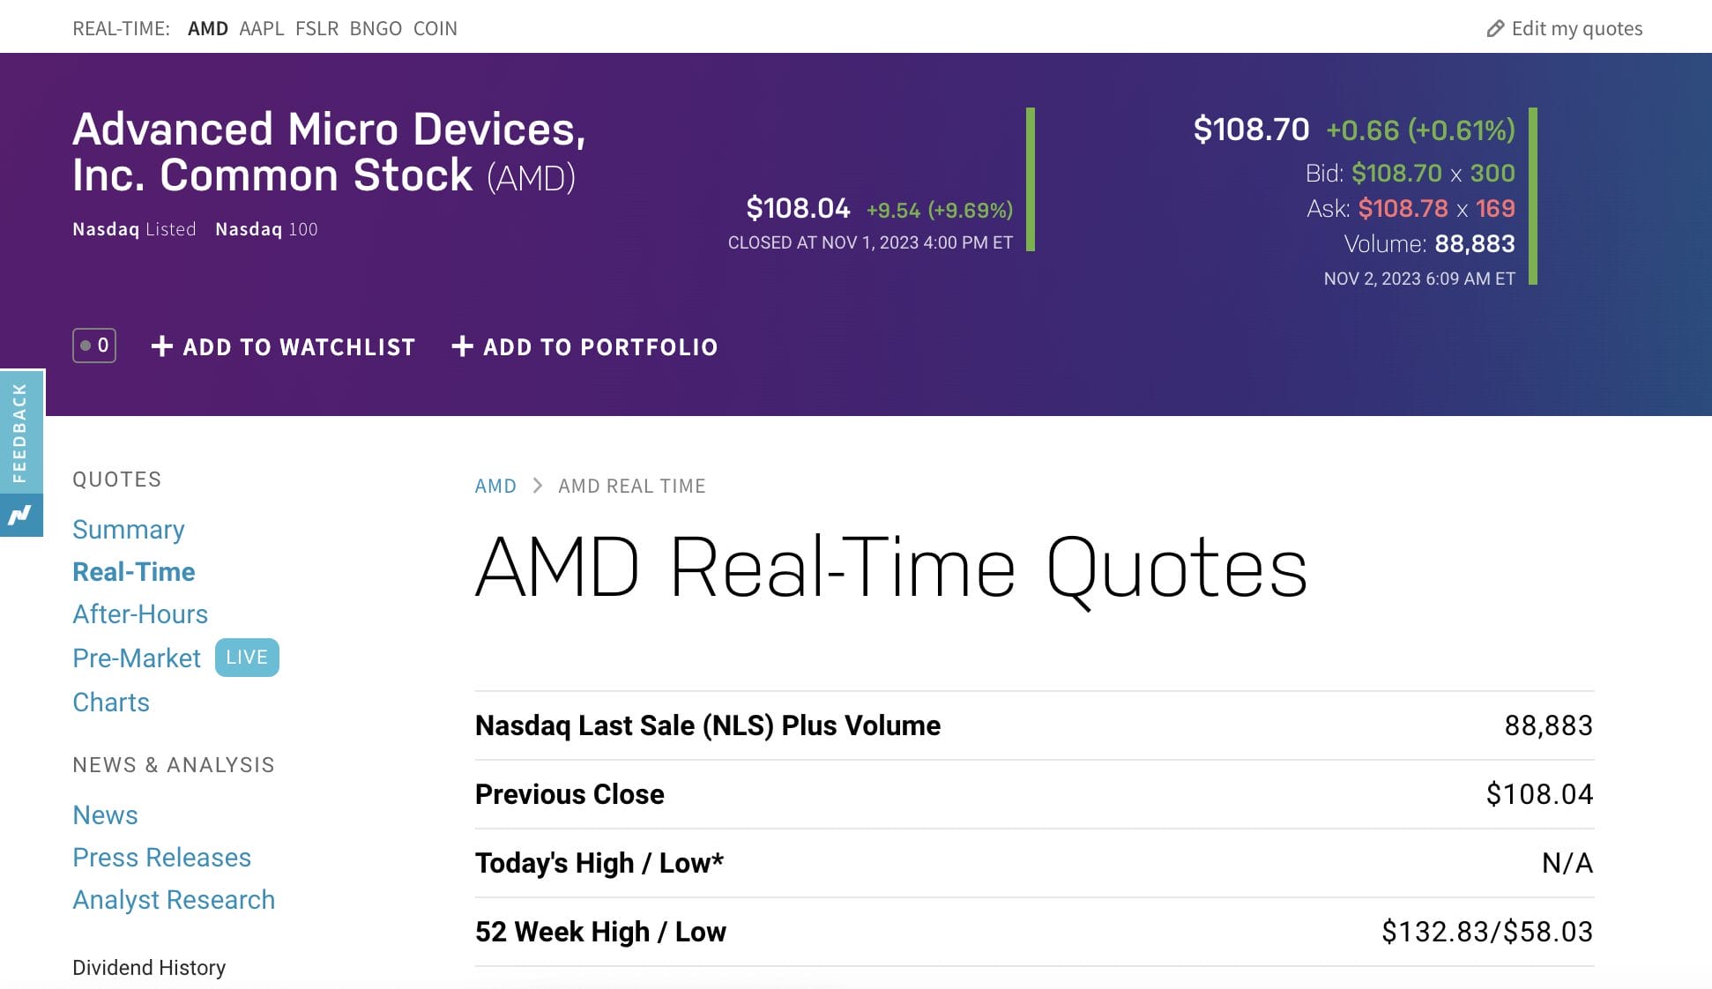
Task: Click the breadcrumb chevron after AMD
Action: coord(537,486)
